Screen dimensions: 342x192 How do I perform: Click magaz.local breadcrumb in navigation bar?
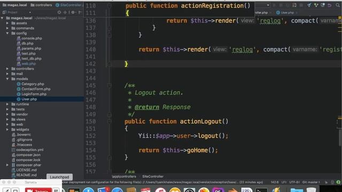(x=15, y=5)
